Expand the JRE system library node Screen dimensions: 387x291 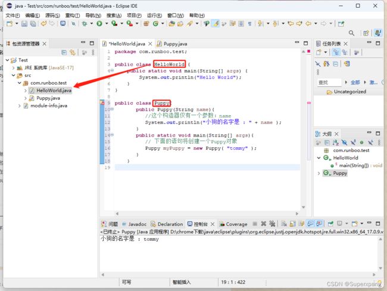pyautogui.click(x=13, y=67)
